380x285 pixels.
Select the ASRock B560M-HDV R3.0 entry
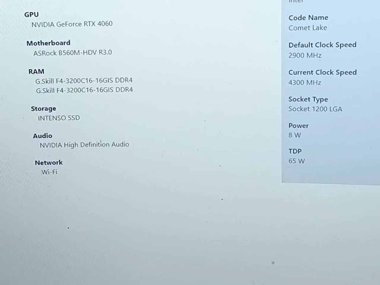[72, 53]
